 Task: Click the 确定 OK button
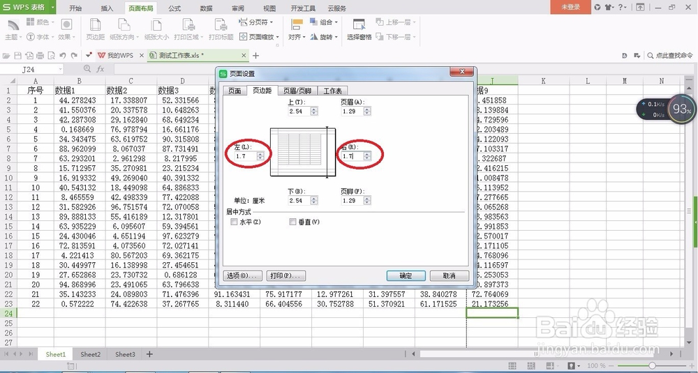click(406, 275)
